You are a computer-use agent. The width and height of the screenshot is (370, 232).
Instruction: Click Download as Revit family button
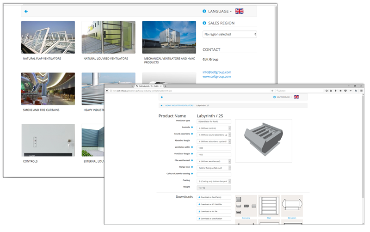click(214, 197)
